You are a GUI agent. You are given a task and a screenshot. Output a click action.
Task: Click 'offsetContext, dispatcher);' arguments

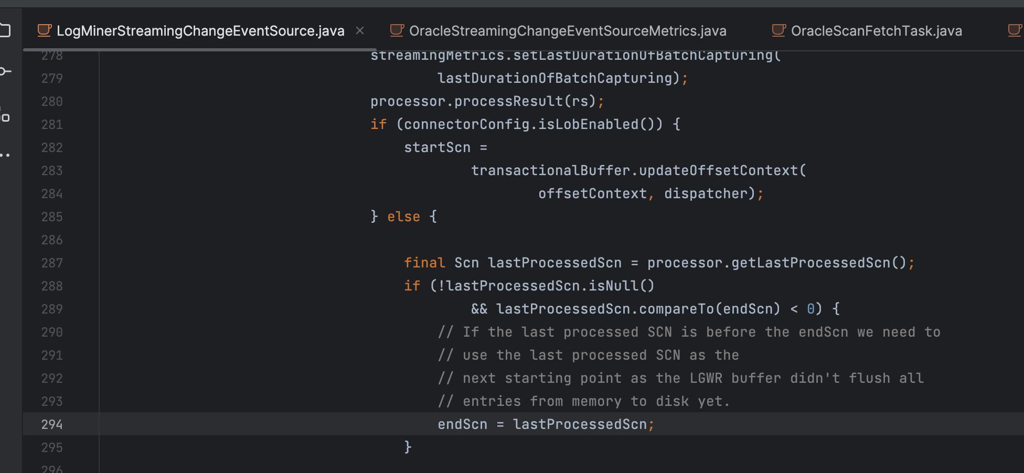tap(651, 193)
